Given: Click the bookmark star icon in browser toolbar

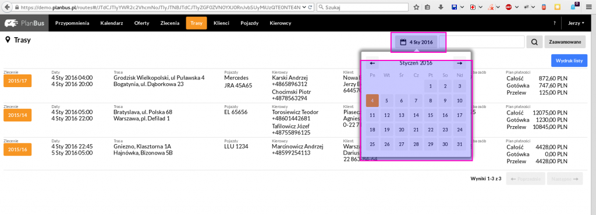Looking at the screenshot, I should point(416,7).
